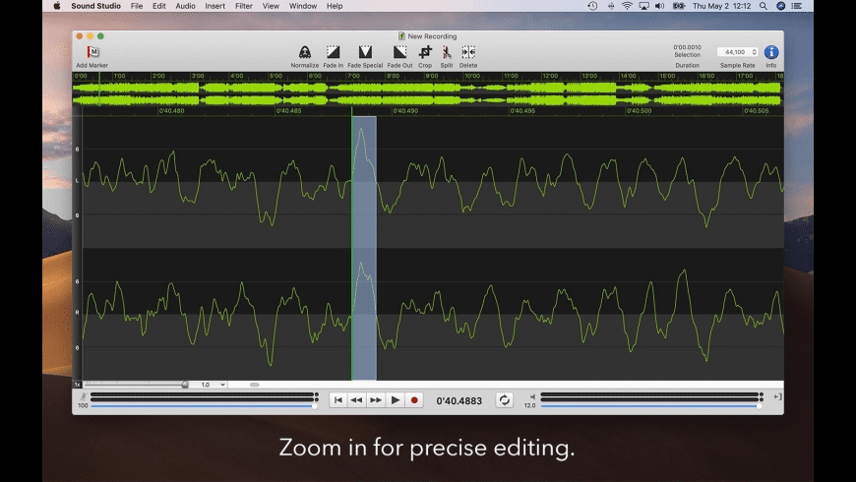Image resolution: width=856 pixels, height=482 pixels.
Task: Click the Siri icon in menu bar
Action: (x=780, y=6)
